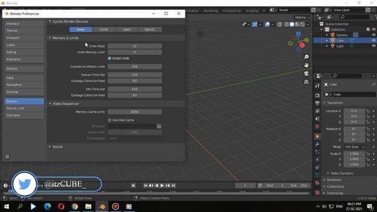Select CUDA as Cycles render device
377x212 pixels.
pyautogui.click(x=104, y=29)
